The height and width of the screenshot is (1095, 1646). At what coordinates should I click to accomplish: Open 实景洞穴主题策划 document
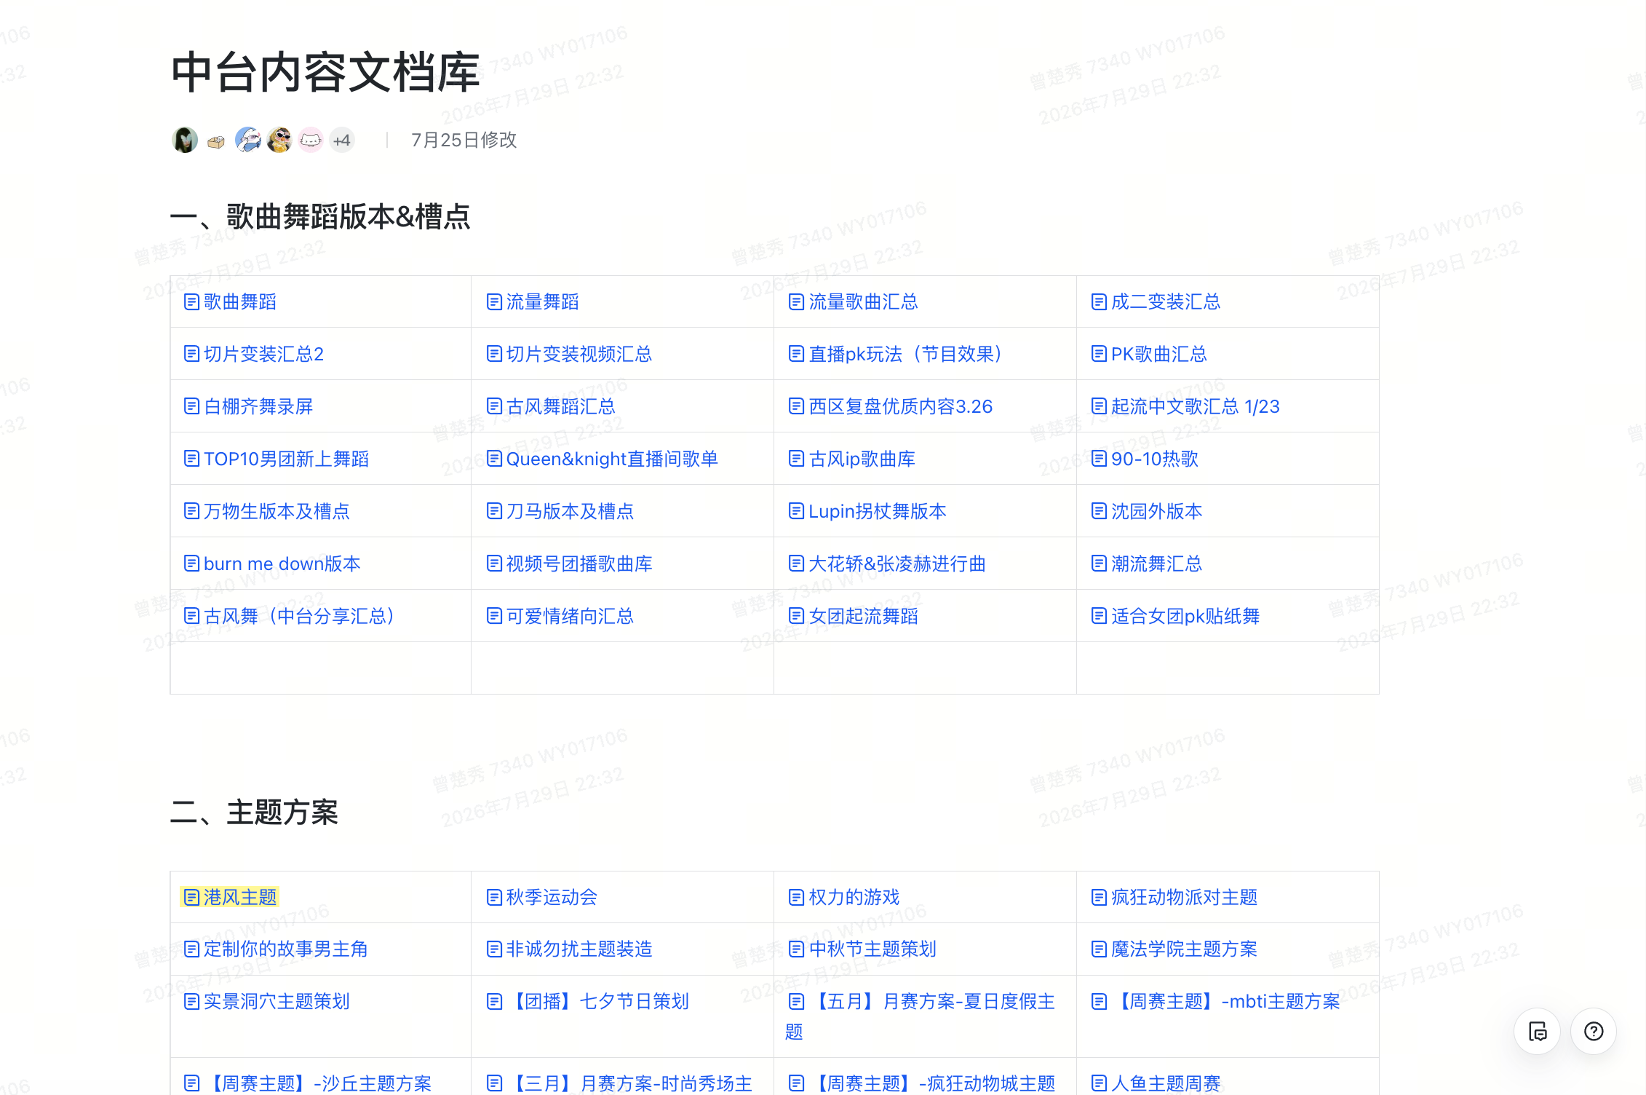(266, 1001)
